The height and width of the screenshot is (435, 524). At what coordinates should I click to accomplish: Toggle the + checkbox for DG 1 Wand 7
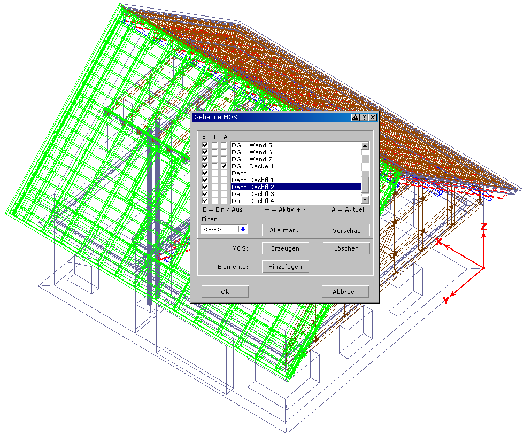pyautogui.click(x=214, y=159)
